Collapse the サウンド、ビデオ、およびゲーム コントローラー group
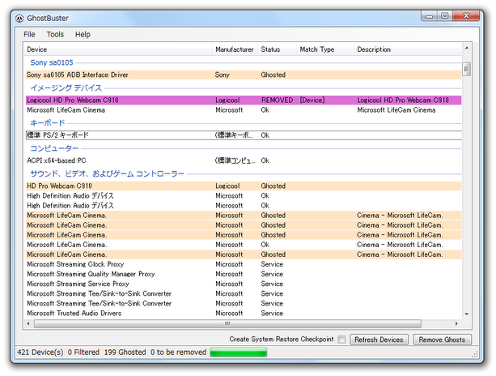Screen dimensions: 496x376 (108, 173)
